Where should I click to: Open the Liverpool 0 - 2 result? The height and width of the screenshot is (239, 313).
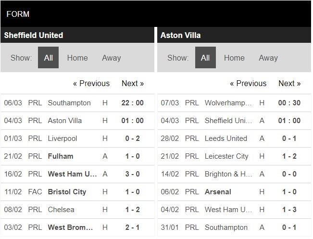133,138
